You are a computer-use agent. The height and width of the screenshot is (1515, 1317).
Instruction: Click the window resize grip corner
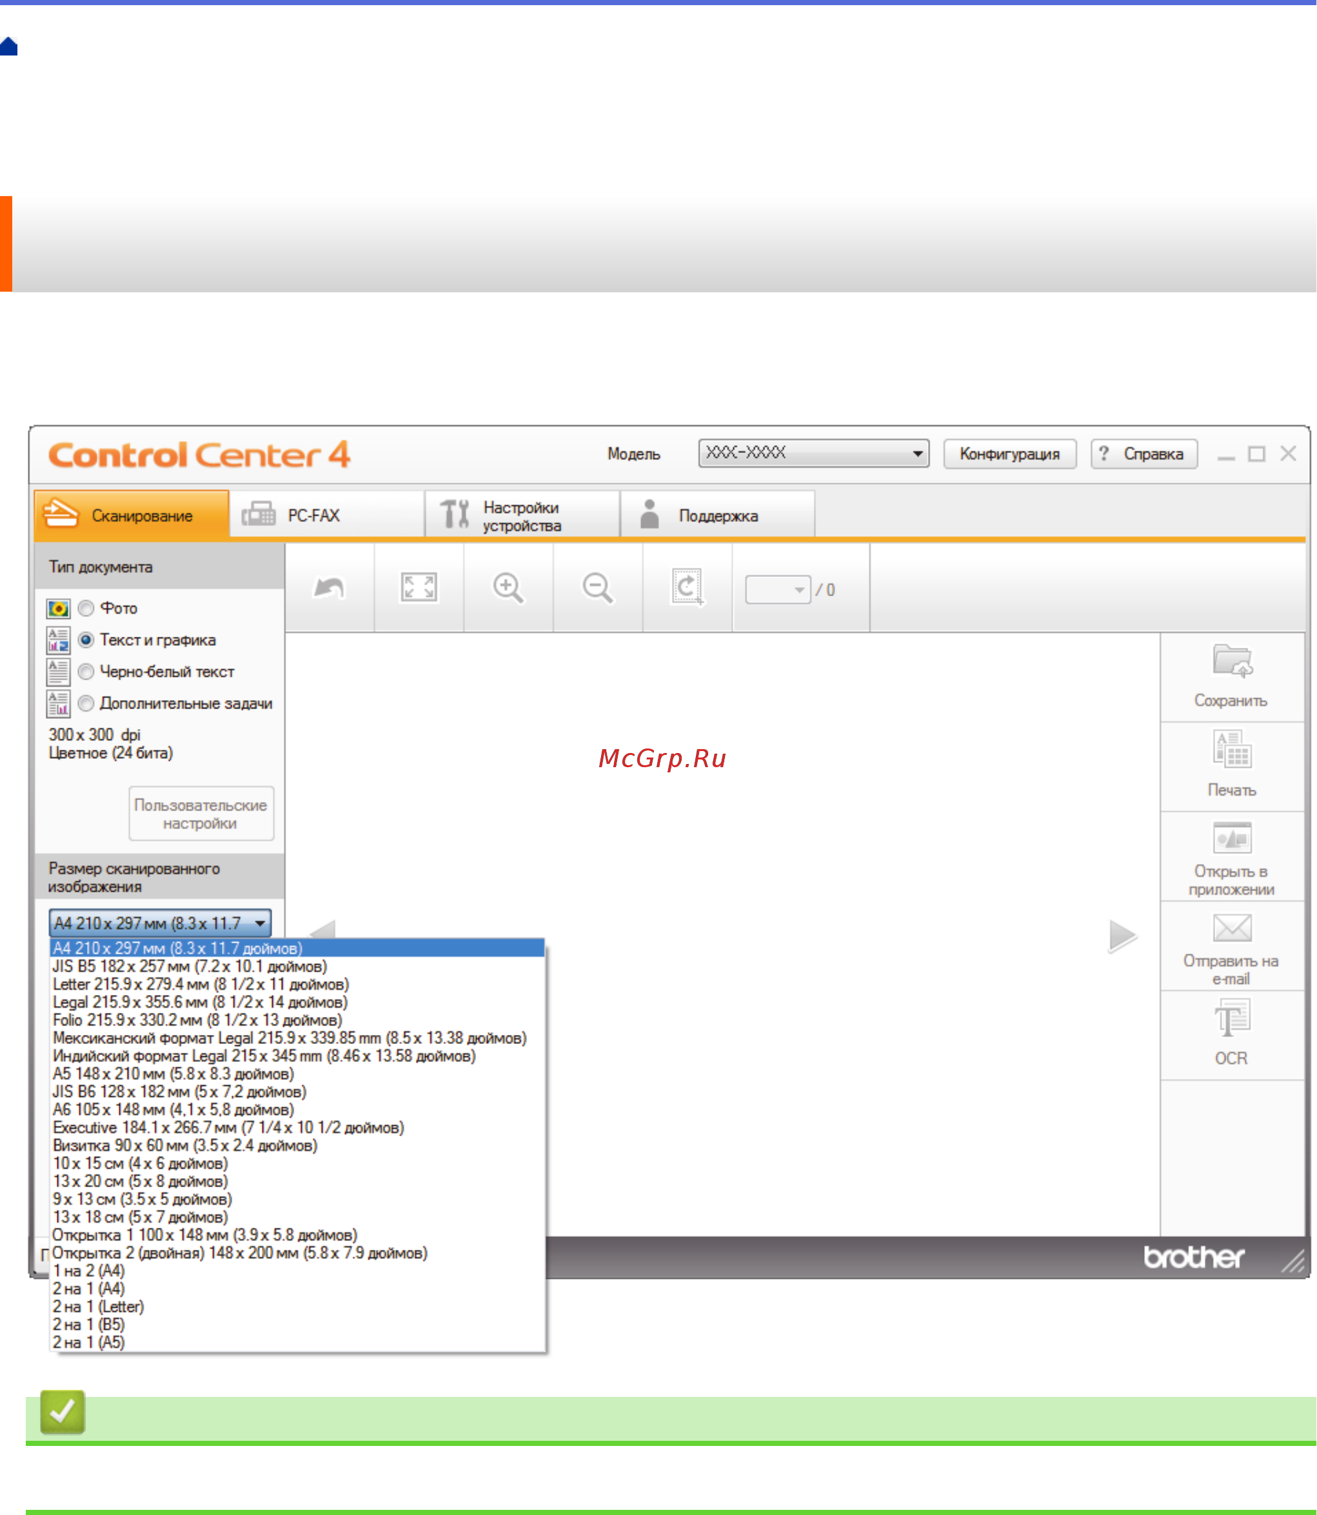1294,1260
